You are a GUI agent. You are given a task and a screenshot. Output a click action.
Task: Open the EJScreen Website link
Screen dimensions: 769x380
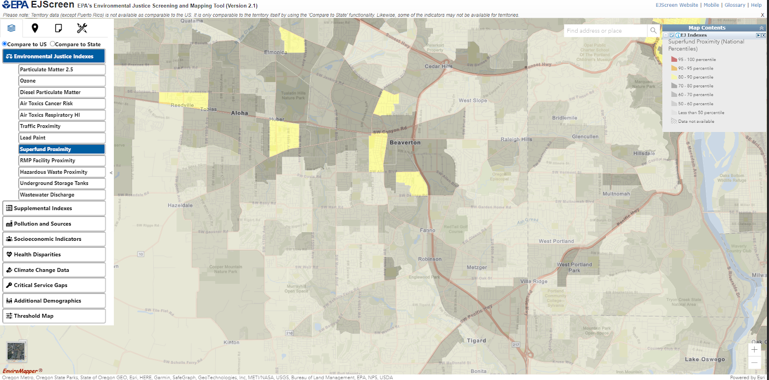point(677,5)
